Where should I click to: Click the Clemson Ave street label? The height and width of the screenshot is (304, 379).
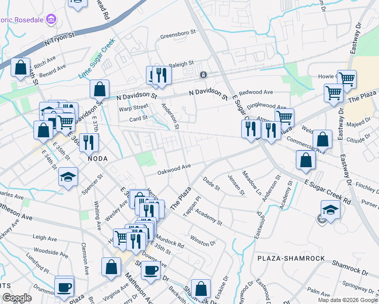tap(85, 258)
